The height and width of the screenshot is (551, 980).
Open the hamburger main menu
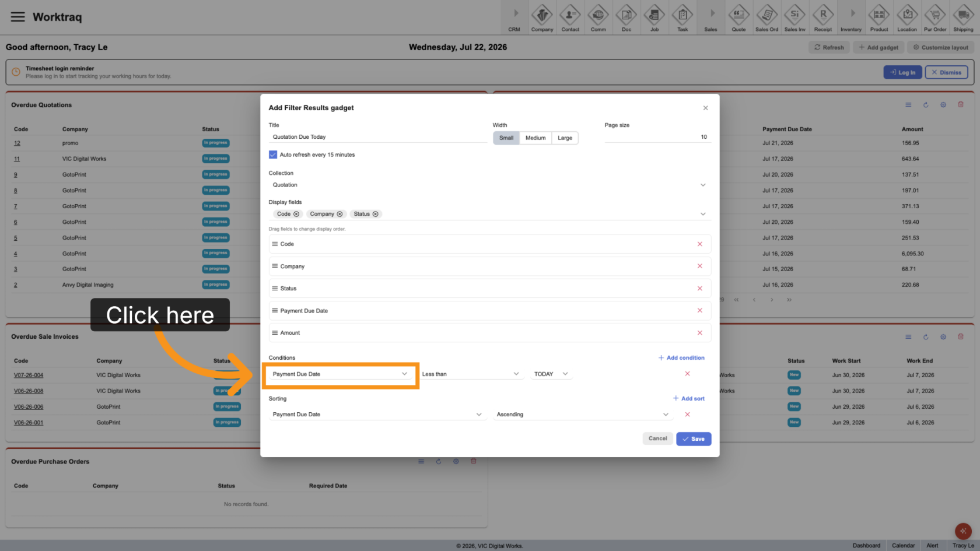[x=18, y=17]
